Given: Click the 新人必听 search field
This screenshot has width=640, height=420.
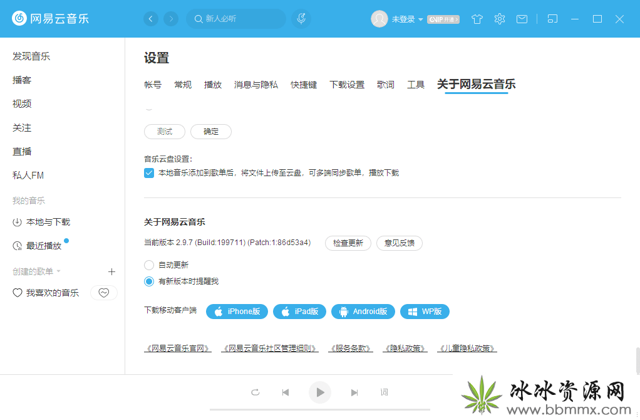Looking at the screenshot, I should click(236, 19).
